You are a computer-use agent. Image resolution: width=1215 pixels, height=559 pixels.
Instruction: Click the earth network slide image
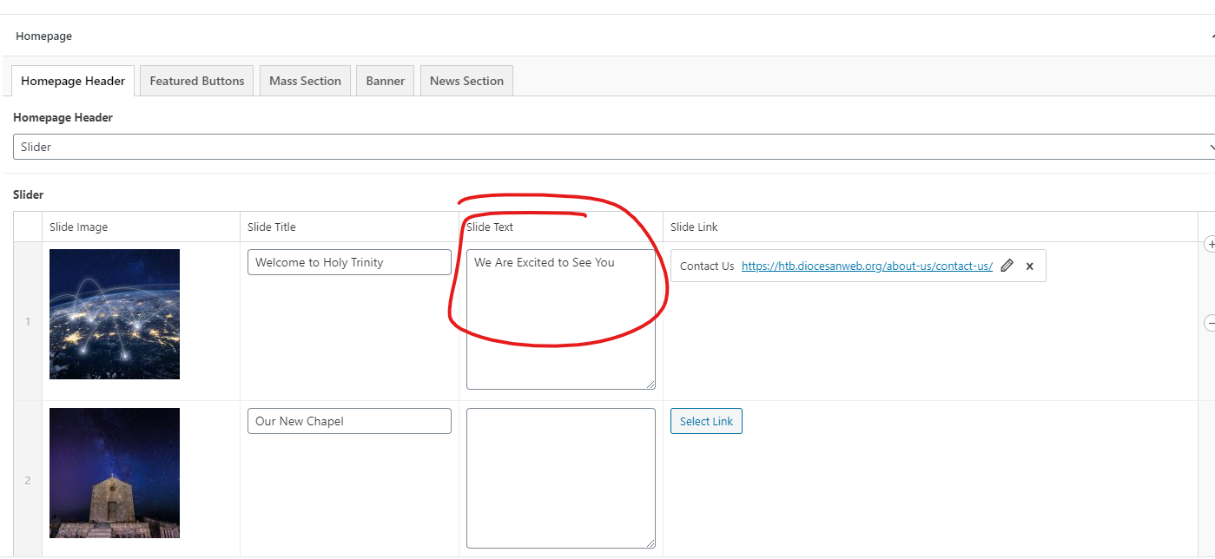[115, 314]
